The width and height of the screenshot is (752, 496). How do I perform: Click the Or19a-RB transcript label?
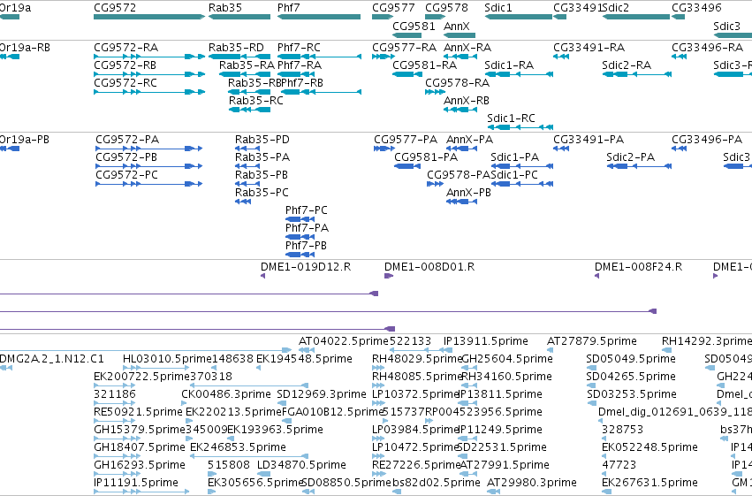tap(25, 48)
